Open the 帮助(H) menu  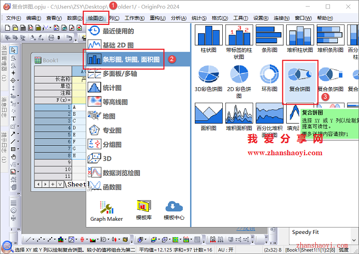tap(325, 18)
